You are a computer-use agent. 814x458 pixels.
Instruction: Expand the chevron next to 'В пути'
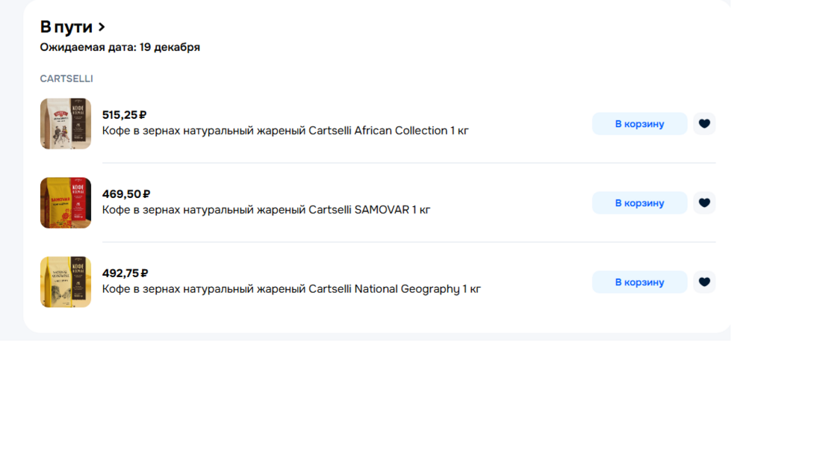(102, 28)
